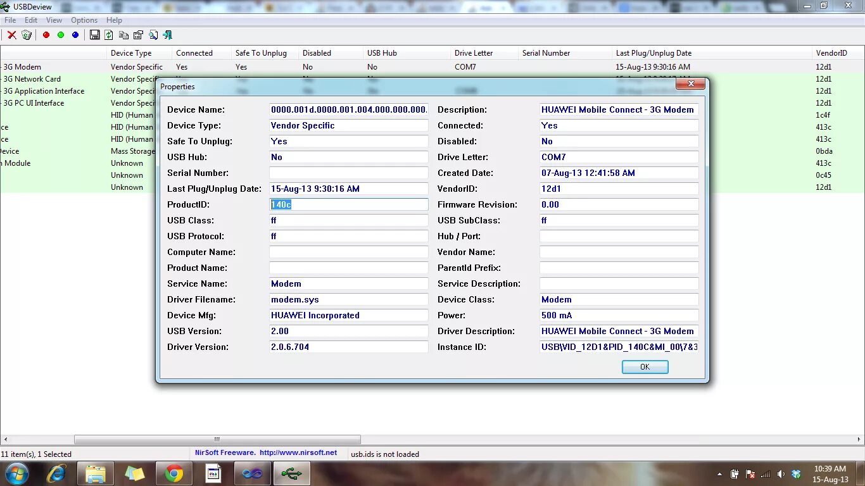865x486 pixels.
Task: Sort by the Device Type column header
Action: 139,53
